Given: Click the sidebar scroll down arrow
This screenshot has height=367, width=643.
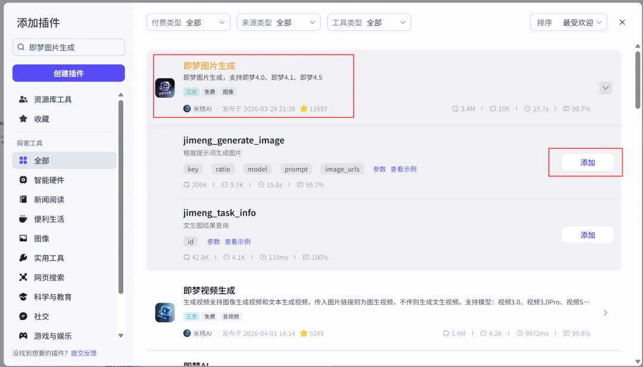Looking at the screenshot, I should [x=120, y=335].
